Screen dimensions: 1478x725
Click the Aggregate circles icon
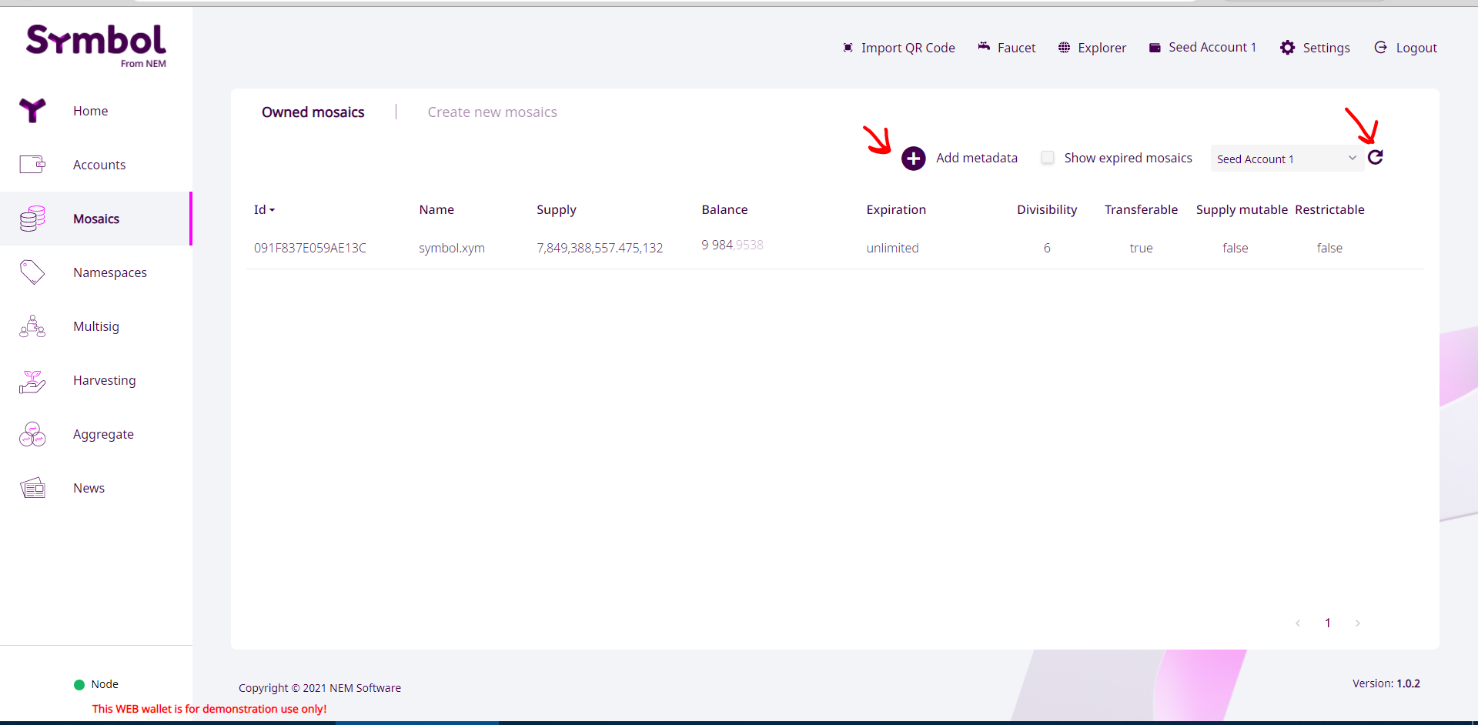click(32, 434)
